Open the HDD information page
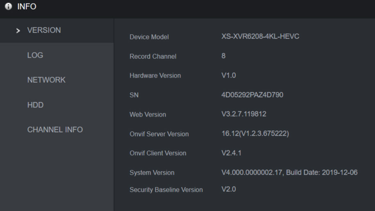 click(35, 105)
